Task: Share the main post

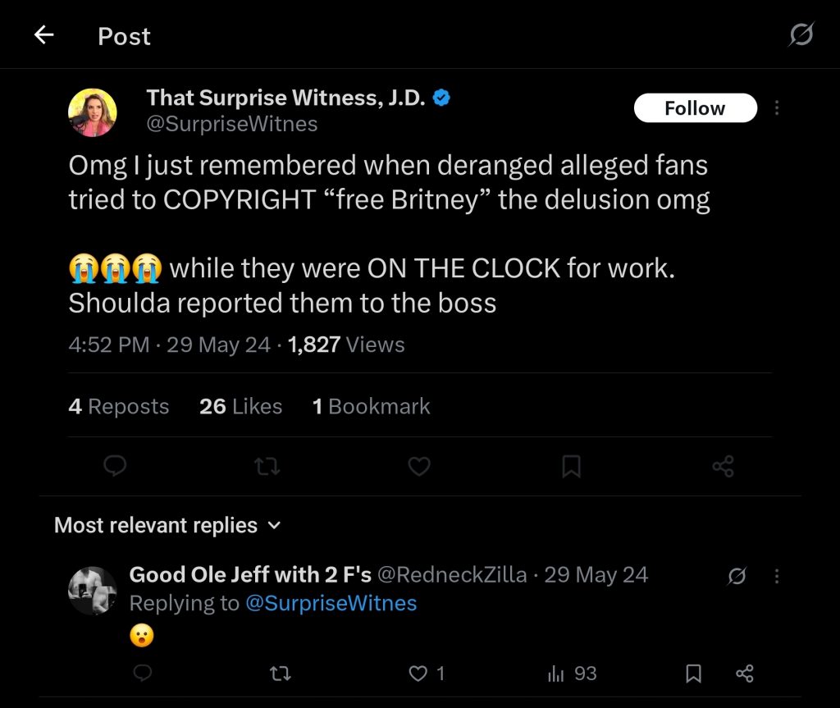Action: (723, 467)
